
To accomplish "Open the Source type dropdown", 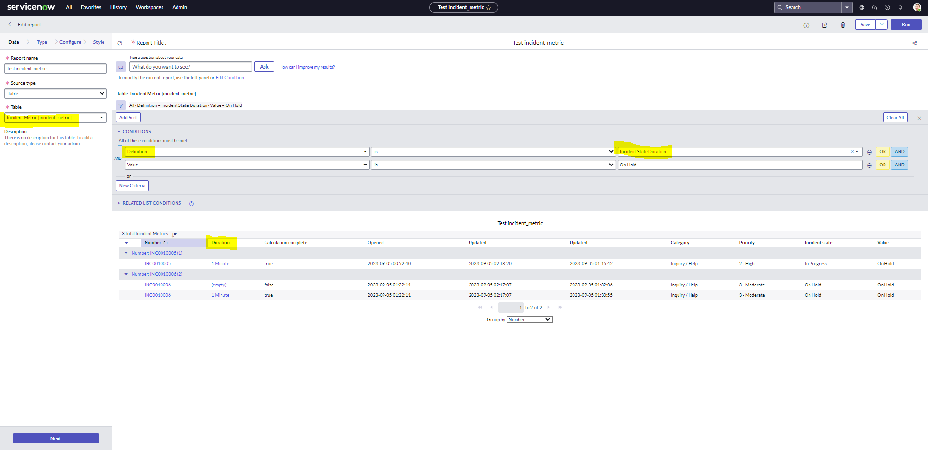I will tap(55, 93).
